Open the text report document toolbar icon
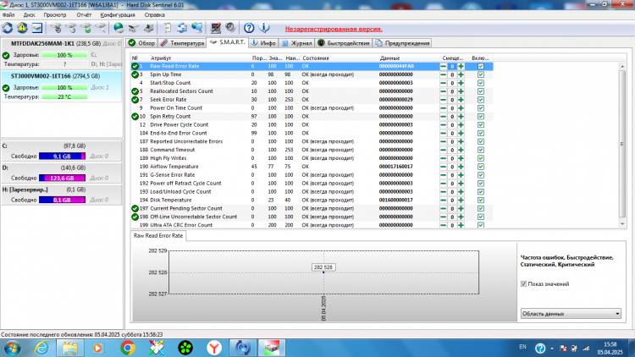Image resolution: width=635 pixels, height=357 pixels. (167, 28)
